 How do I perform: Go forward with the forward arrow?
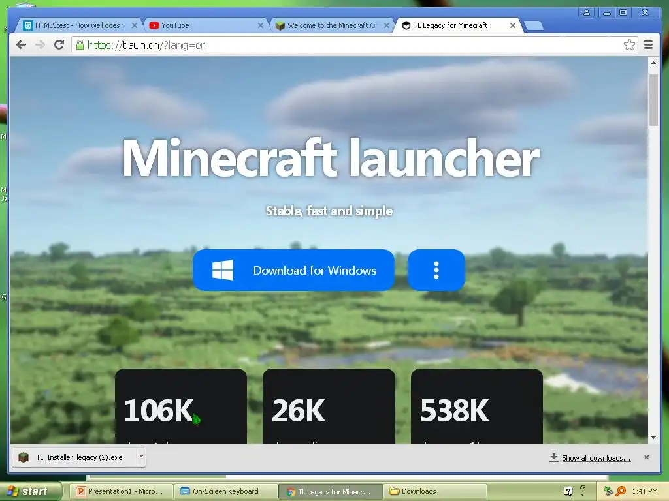[40, 45]
